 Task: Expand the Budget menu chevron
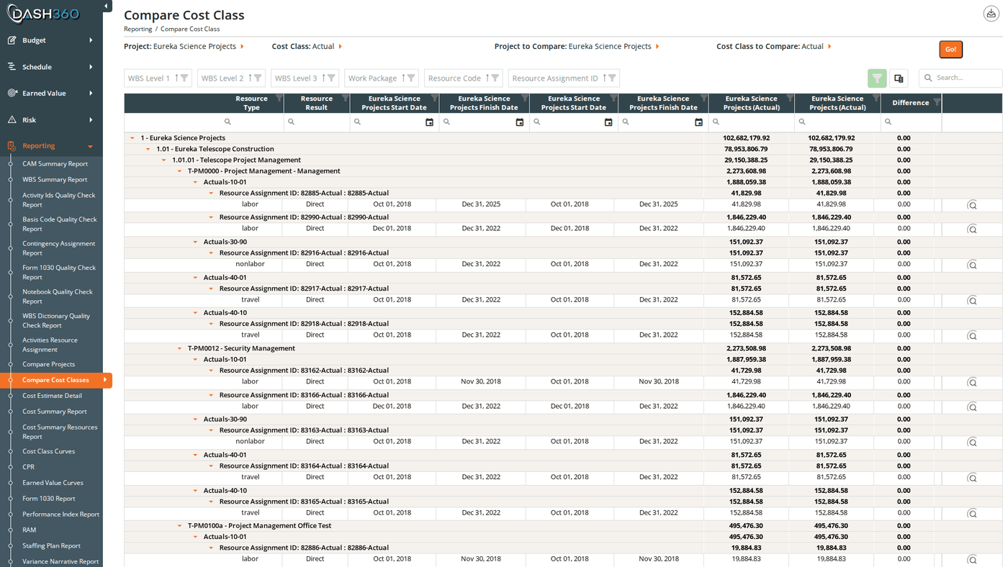point(91,40)
